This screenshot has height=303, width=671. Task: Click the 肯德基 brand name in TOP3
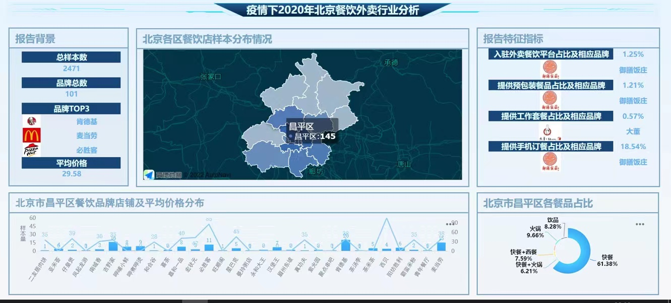click(x=87, y=122)
